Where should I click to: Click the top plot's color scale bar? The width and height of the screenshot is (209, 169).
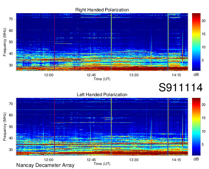click(x=196, y=42)
